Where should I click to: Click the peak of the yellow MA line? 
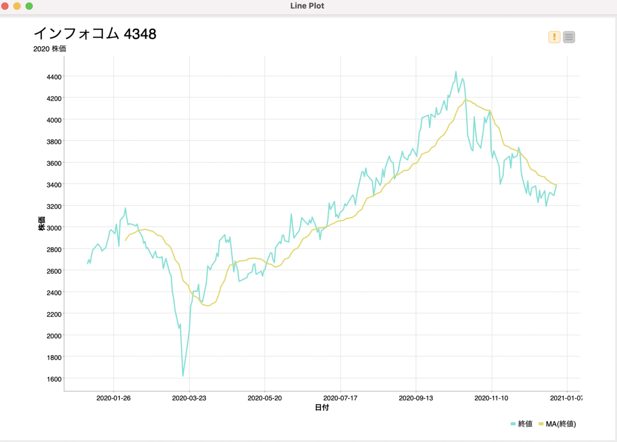click(465, 100)
